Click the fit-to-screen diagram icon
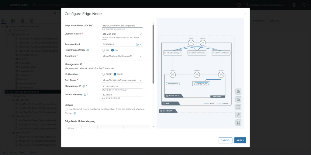The image size is (311, 155). point(238,122)
